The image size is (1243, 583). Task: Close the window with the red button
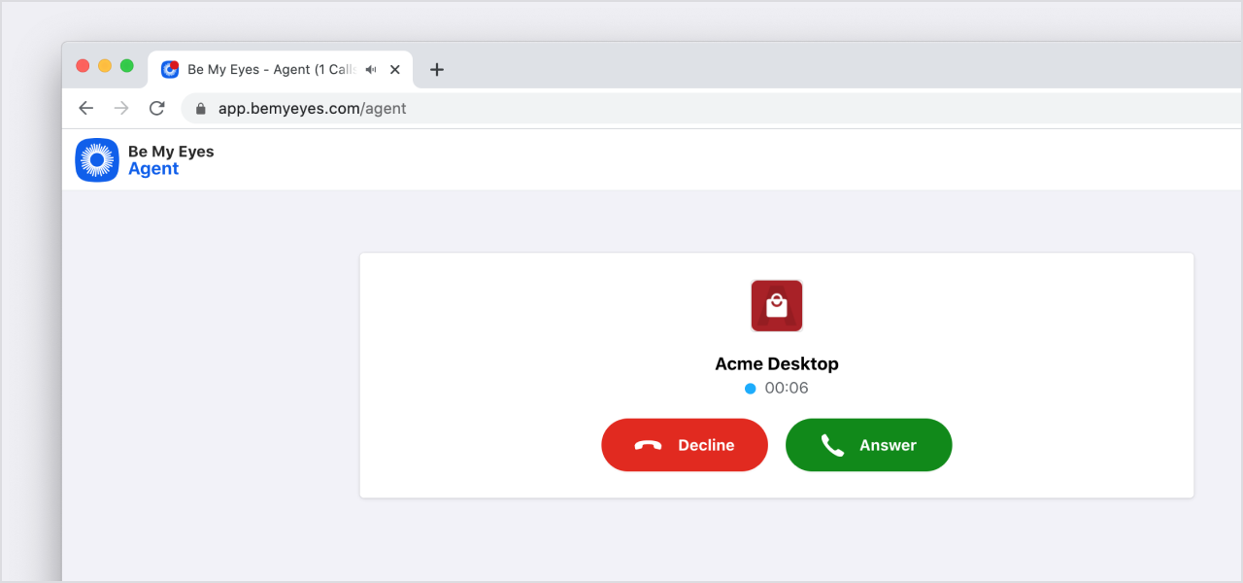83,66
